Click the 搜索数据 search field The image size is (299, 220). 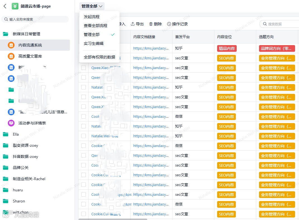pos(279,24)
